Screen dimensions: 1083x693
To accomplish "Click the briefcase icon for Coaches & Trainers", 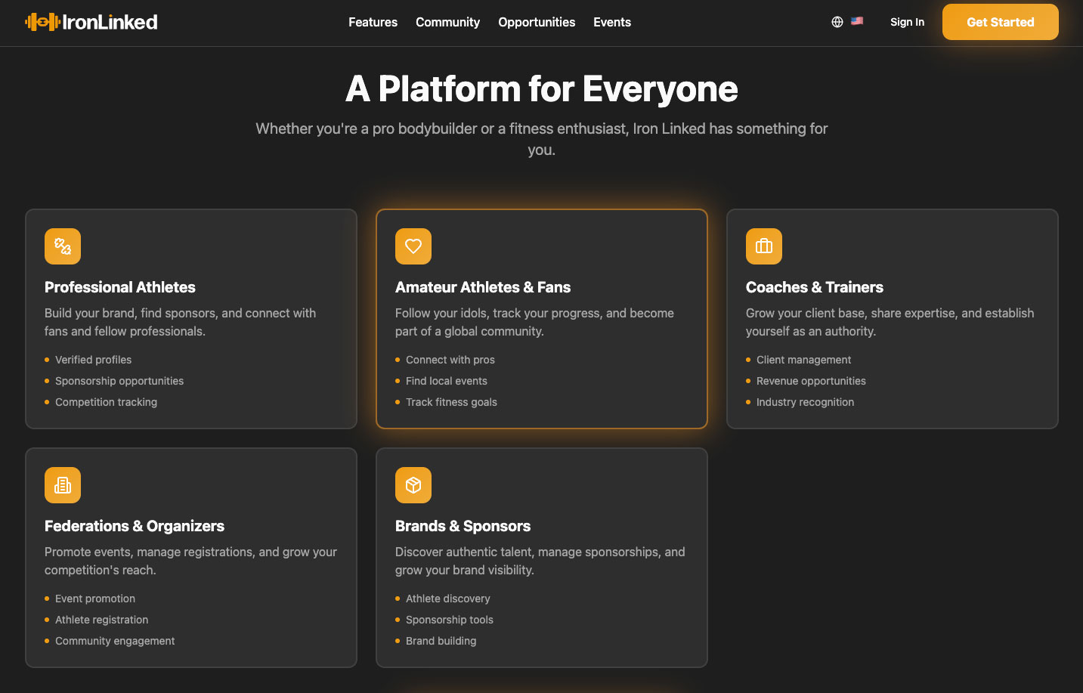I will (764, 246).
